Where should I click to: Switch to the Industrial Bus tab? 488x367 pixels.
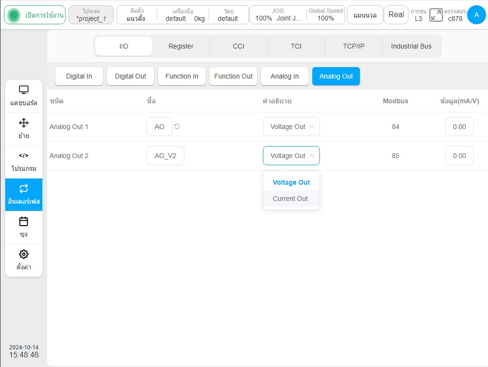click(x=411, y=46)
